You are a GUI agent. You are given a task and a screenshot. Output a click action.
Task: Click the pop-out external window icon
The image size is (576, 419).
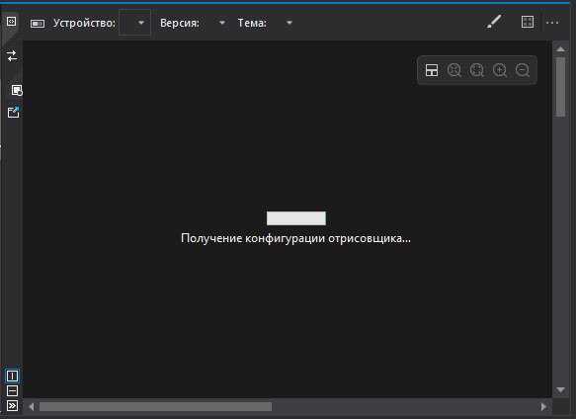(x=13, y=112)
